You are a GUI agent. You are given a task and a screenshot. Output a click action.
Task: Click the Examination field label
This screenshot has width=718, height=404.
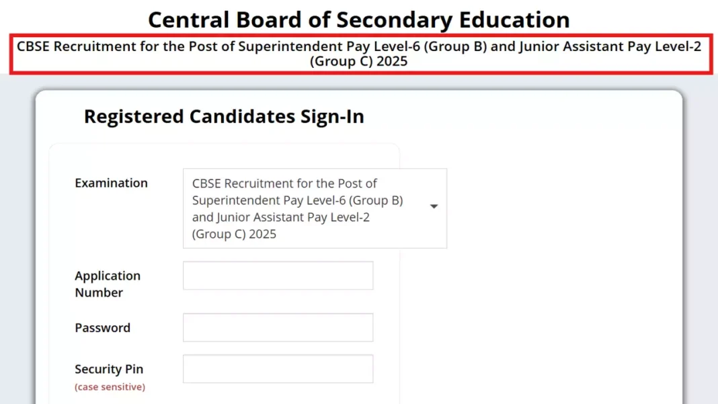point(111,182)
